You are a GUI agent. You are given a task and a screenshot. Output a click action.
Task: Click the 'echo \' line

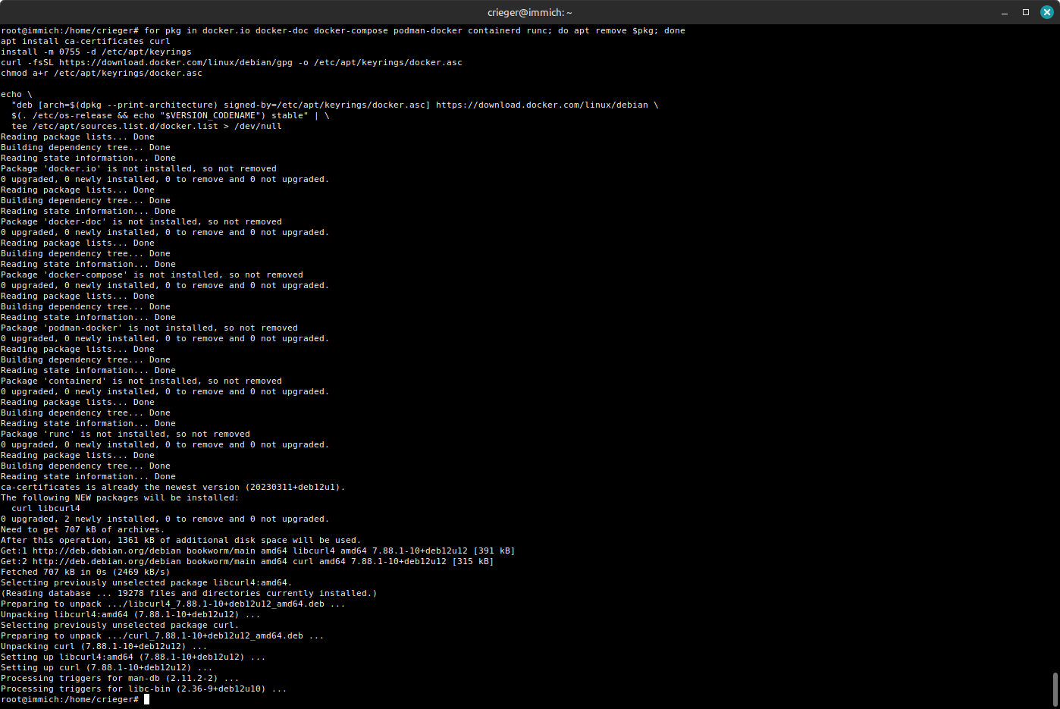[x=17, y=94]
